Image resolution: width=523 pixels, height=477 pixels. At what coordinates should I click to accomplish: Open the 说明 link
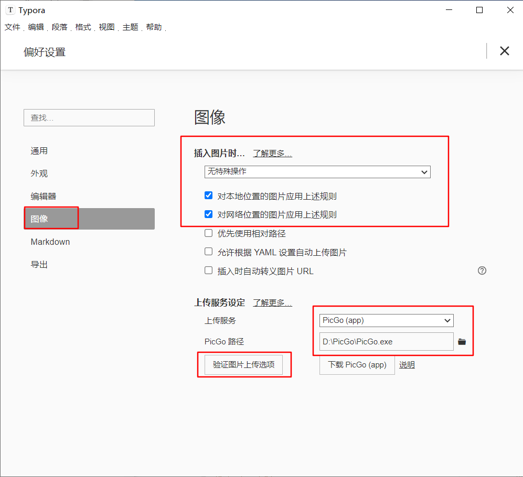[407, 365]
